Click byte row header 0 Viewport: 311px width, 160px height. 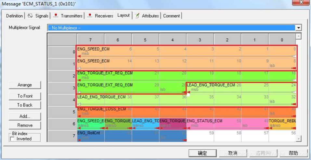coord(62,52)
